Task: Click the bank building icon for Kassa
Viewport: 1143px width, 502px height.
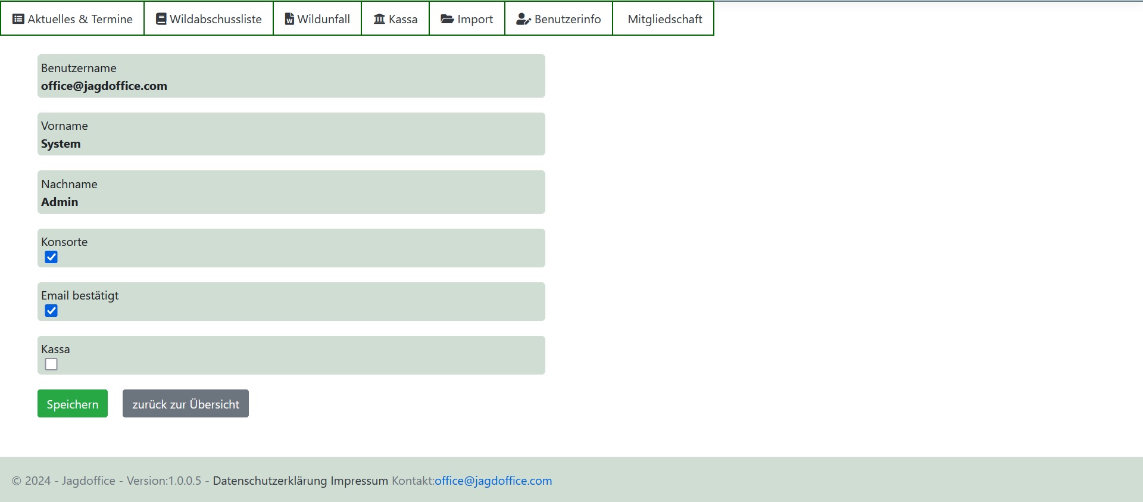Action: click(379, 19)
